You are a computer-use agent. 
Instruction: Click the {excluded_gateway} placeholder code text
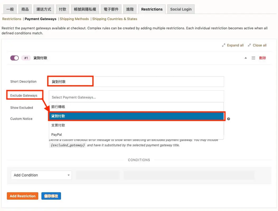click(x=68, y=145)
